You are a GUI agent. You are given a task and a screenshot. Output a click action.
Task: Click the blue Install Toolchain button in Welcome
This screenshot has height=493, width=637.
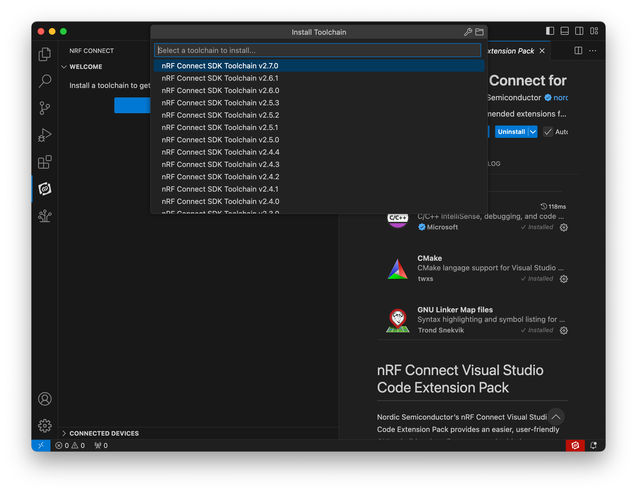pyautogui.click(x=132, y=105)
